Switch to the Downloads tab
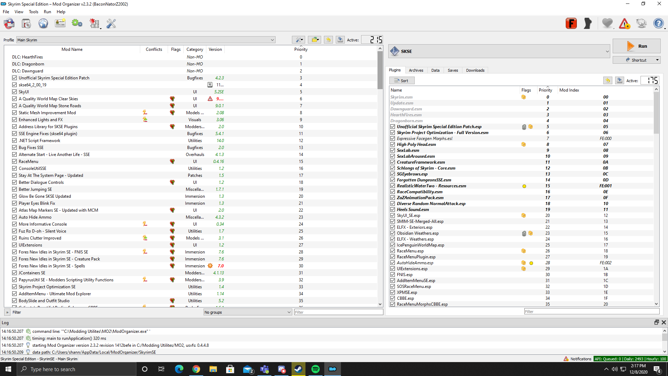 [475, 70]
